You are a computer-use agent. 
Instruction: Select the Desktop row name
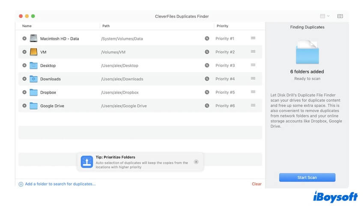48,66
